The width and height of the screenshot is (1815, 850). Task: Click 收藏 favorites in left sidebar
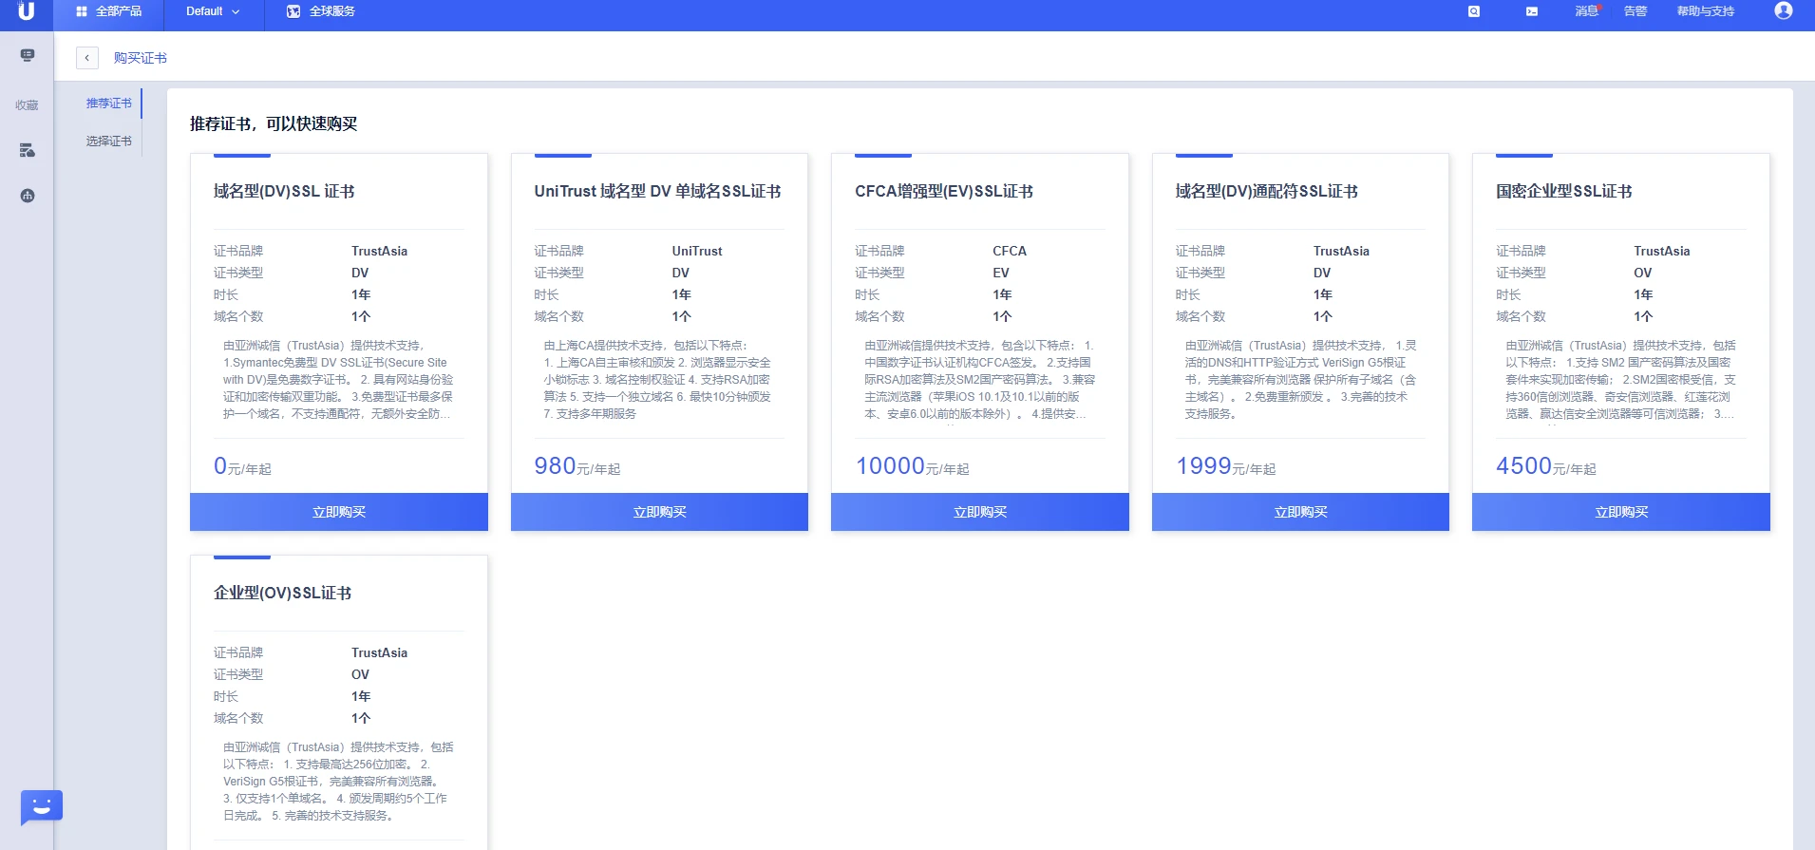[27, 105]
